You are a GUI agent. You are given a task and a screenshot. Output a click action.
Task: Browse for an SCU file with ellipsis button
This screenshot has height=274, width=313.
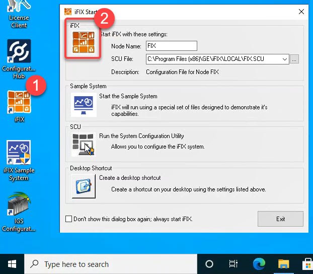coord(294,59)
